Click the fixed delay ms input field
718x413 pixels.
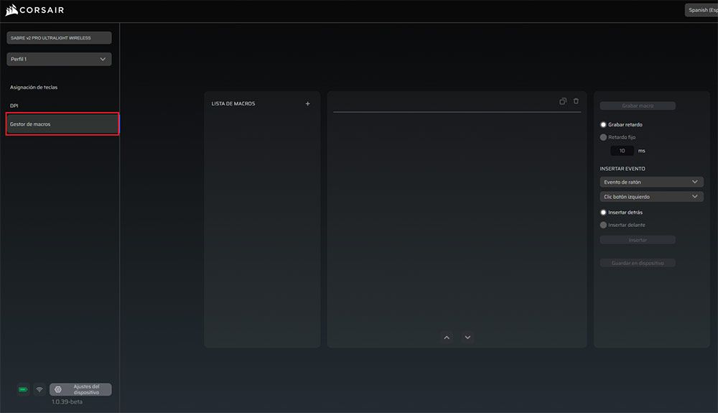(622, 151)
